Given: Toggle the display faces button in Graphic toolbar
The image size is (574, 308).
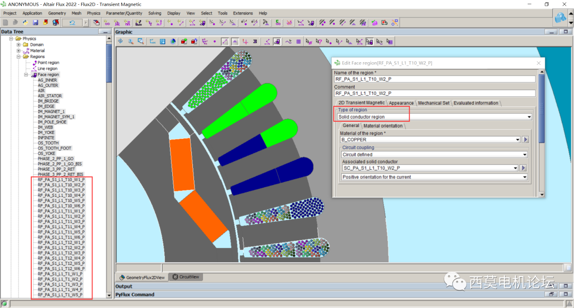Looking at the screenshot, I should click(x=235, y=41).
